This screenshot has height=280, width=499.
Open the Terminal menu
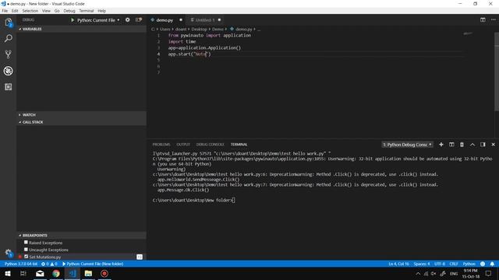click(87, 11)
